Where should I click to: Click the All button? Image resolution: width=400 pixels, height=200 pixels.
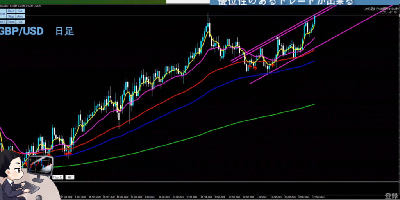point(70,177)
